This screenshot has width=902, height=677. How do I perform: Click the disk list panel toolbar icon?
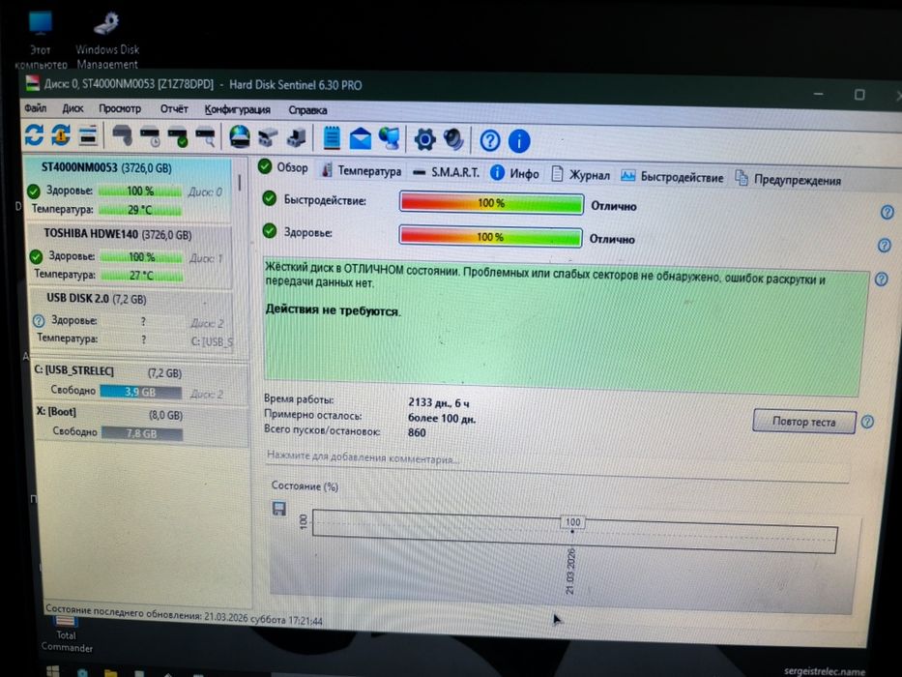pyautogui.click(x=88, y=135)
